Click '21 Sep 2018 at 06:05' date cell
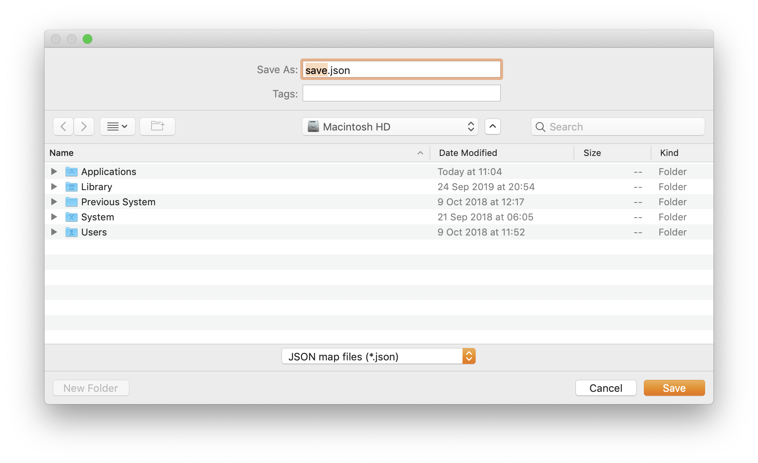758x463 pixels. [x=485, y=217]
